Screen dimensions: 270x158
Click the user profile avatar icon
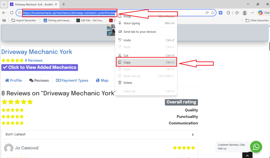pyautogui.click(x=245, y=13)
